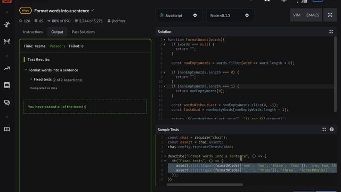
Task: Place cursor on the 'const nonEmptyWords' line
Action: tap(233, 63)
